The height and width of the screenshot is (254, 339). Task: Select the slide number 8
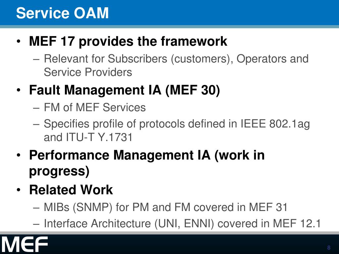pos(329,247)
